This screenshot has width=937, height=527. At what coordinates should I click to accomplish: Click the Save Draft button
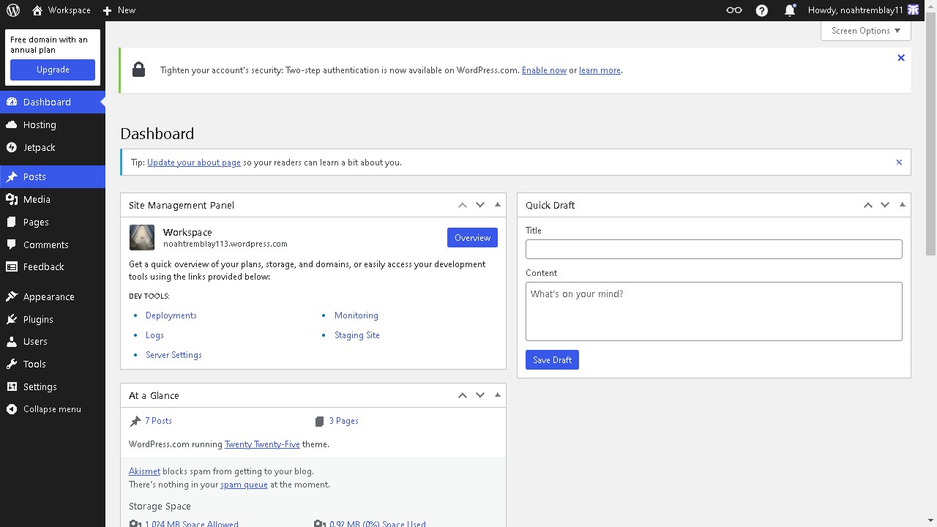pos(552,359)
